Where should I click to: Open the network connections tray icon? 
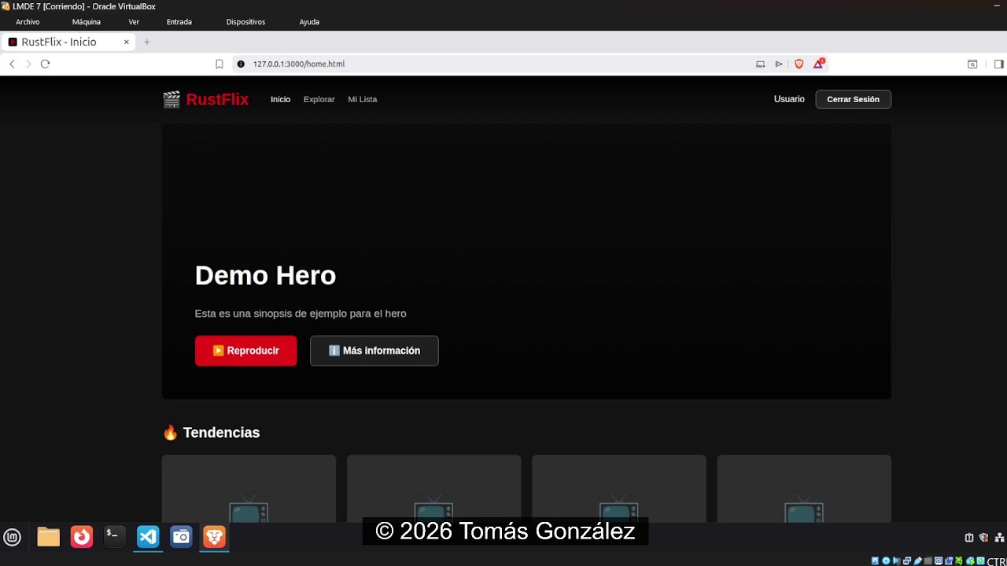(1000, 538)
